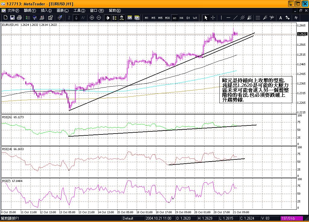The image size is (309, 222).
Task: Select the crosshair tool
Action: 213,18
